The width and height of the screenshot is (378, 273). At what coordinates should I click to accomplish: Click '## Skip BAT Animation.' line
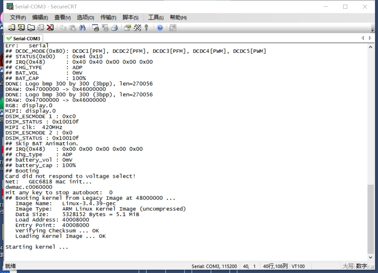(42, 143)
